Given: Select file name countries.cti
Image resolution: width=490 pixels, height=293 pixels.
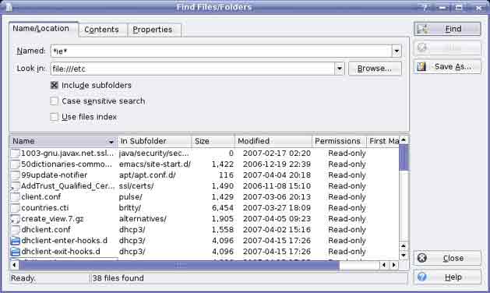Looking at the screenshot, I should (x=45, y=208).
